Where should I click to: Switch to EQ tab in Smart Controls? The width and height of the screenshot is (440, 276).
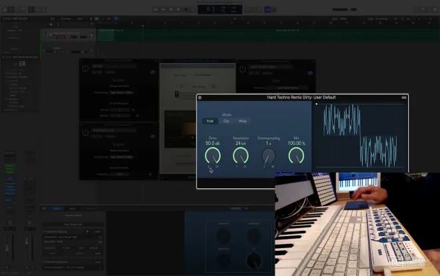point(246,209)
